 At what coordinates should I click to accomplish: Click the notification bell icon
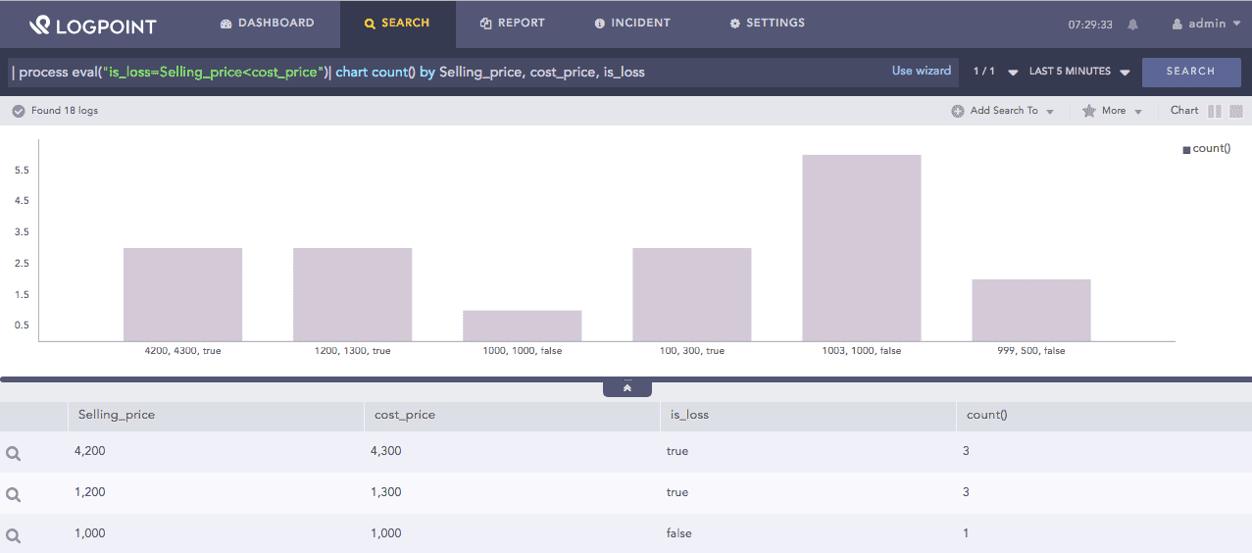1133,25
